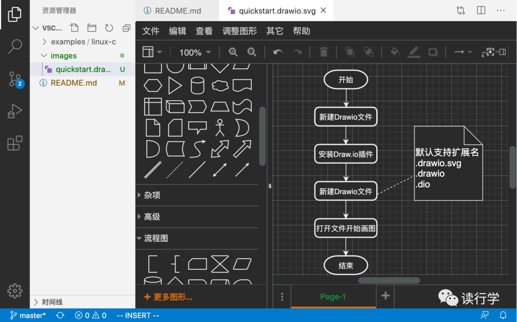Select the 结束 node on canvas

tap(346, 266)
